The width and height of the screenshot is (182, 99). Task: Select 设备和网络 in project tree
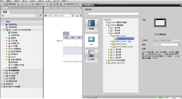12,27
